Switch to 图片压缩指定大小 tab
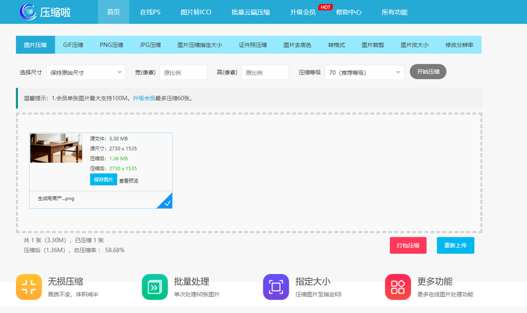This screenshot has width=527, height=313. 200,45
